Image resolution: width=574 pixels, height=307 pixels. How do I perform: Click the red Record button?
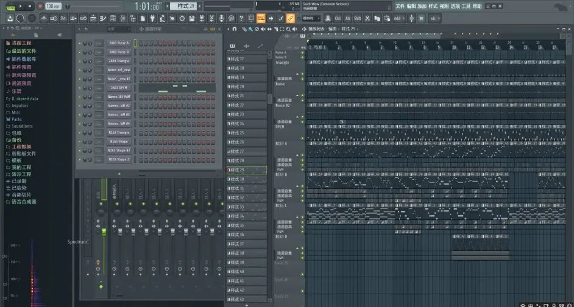click(40, 6)
